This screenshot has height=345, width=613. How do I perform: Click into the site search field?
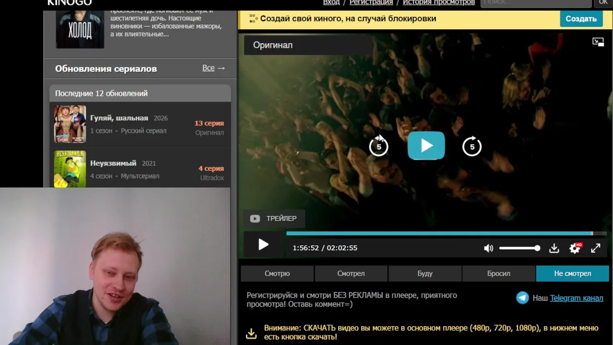[x=536, y=3]
